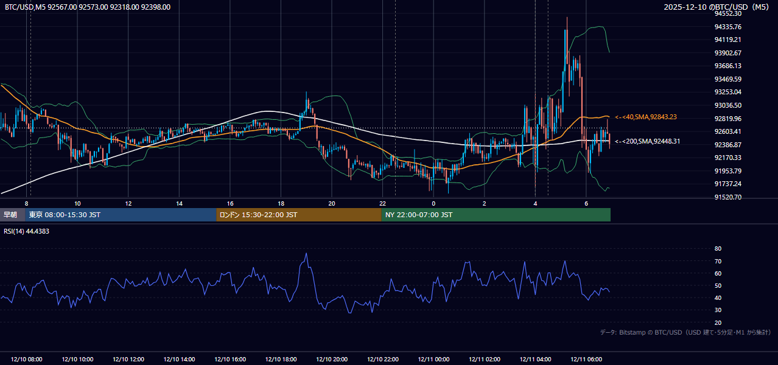Click the 2025-12-10 のBTC/USD（M5） chart title
Image resolution: width=778 pixels, height=365 pixels.
click(x=717, y=7)
